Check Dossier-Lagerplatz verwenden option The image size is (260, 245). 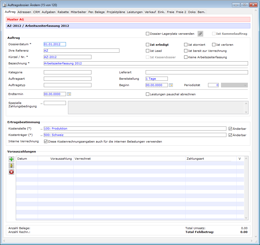point(147,34)
